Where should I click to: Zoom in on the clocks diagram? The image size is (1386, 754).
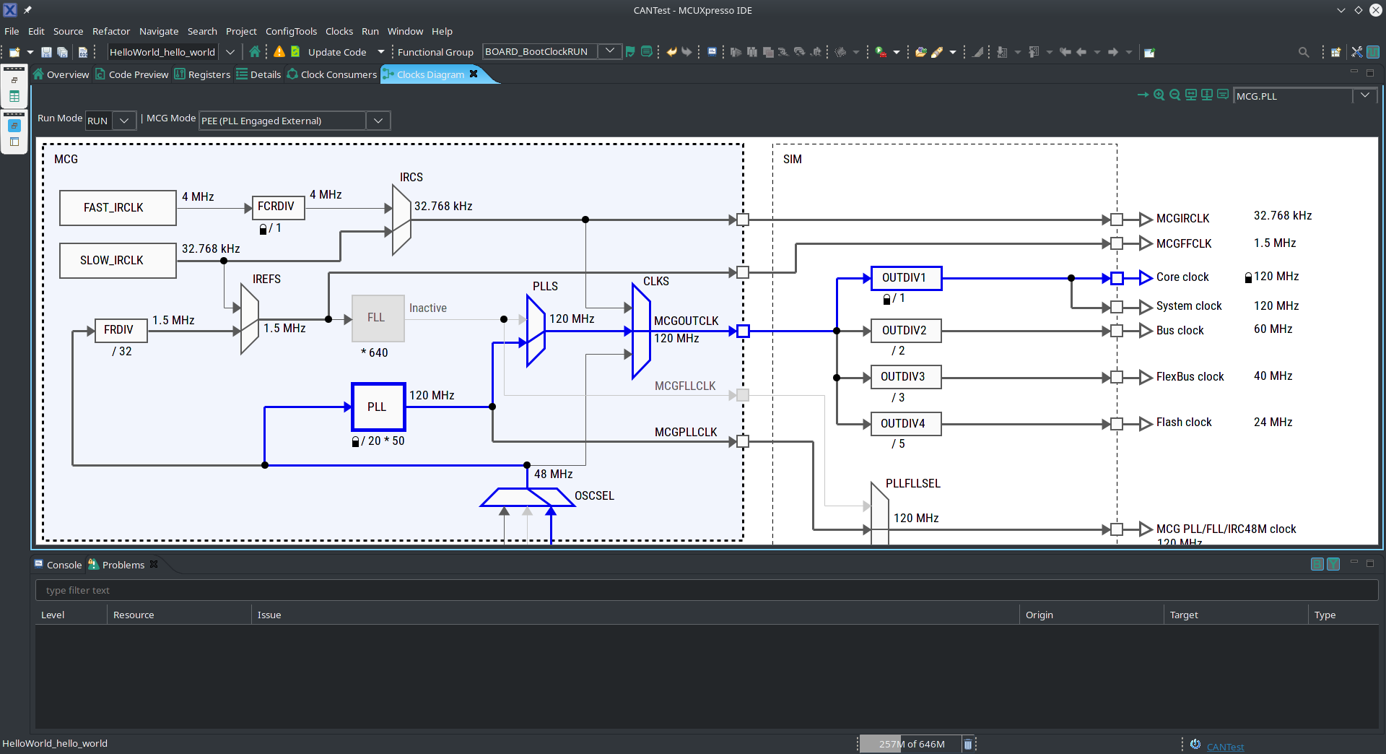[1158, 95]
